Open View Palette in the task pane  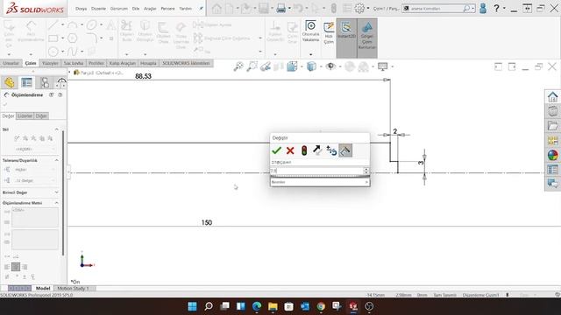point(553,140)
